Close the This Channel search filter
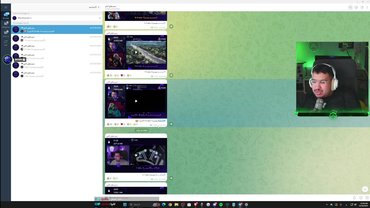Viewport: 370px width, 208px height. 100,18
